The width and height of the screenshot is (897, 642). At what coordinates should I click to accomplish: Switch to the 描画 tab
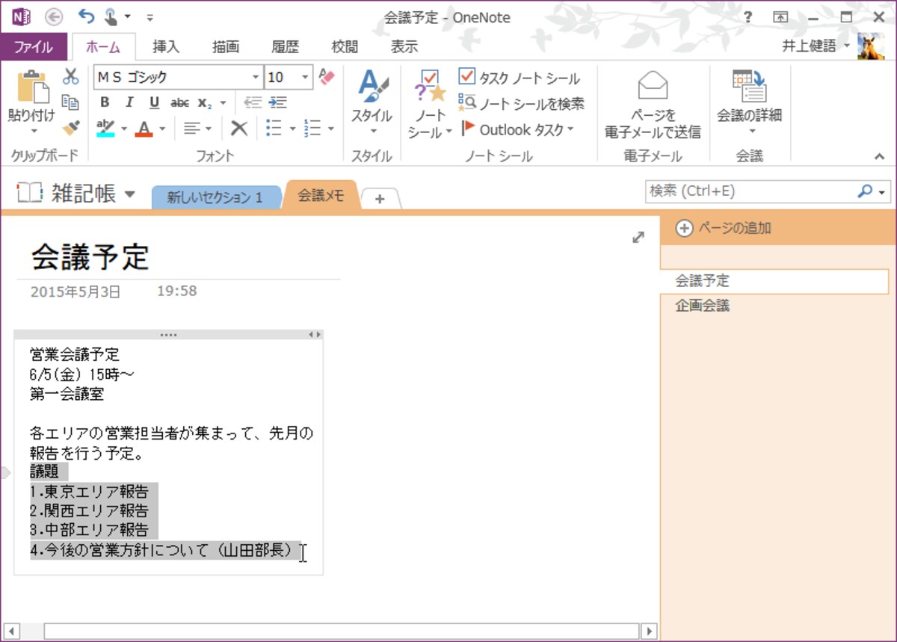click(x=226, y=46)
